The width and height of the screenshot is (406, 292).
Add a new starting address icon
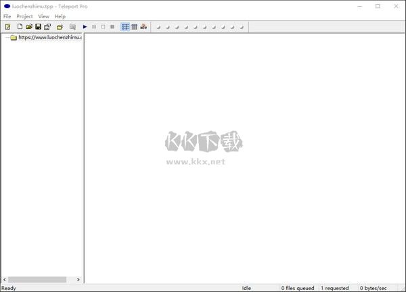pyautogui.click(x=60, y=26)
